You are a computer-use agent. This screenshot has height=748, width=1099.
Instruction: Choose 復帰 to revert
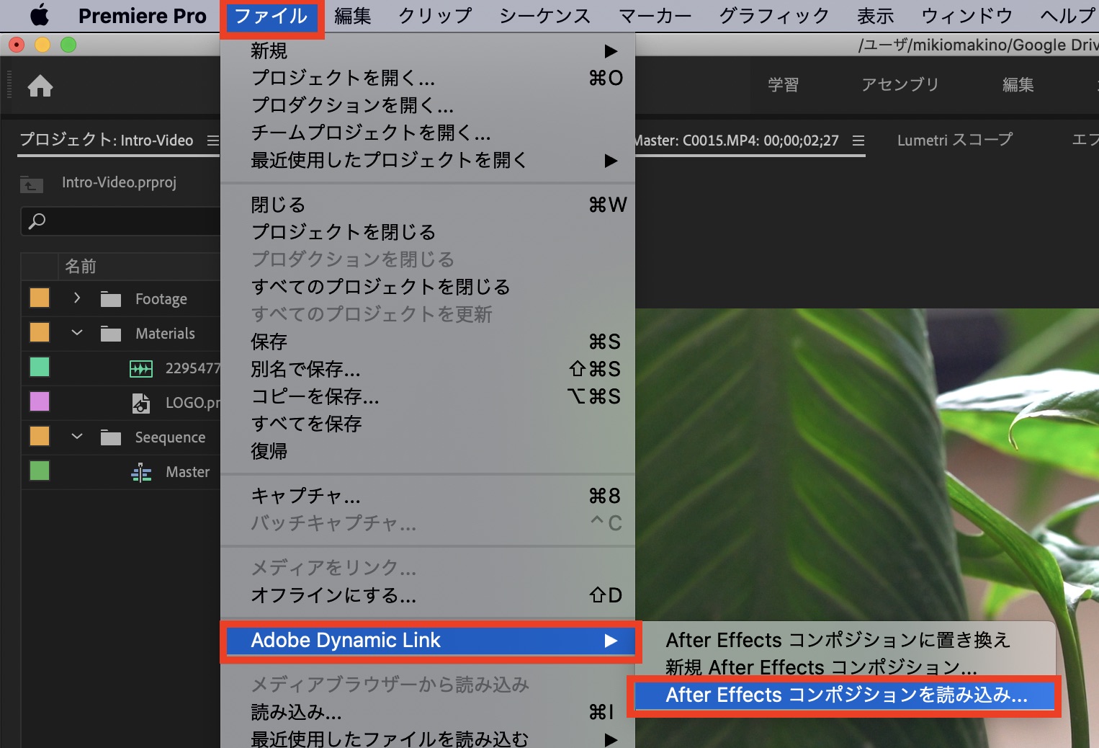pyautogui.click(x=428, y=451)
